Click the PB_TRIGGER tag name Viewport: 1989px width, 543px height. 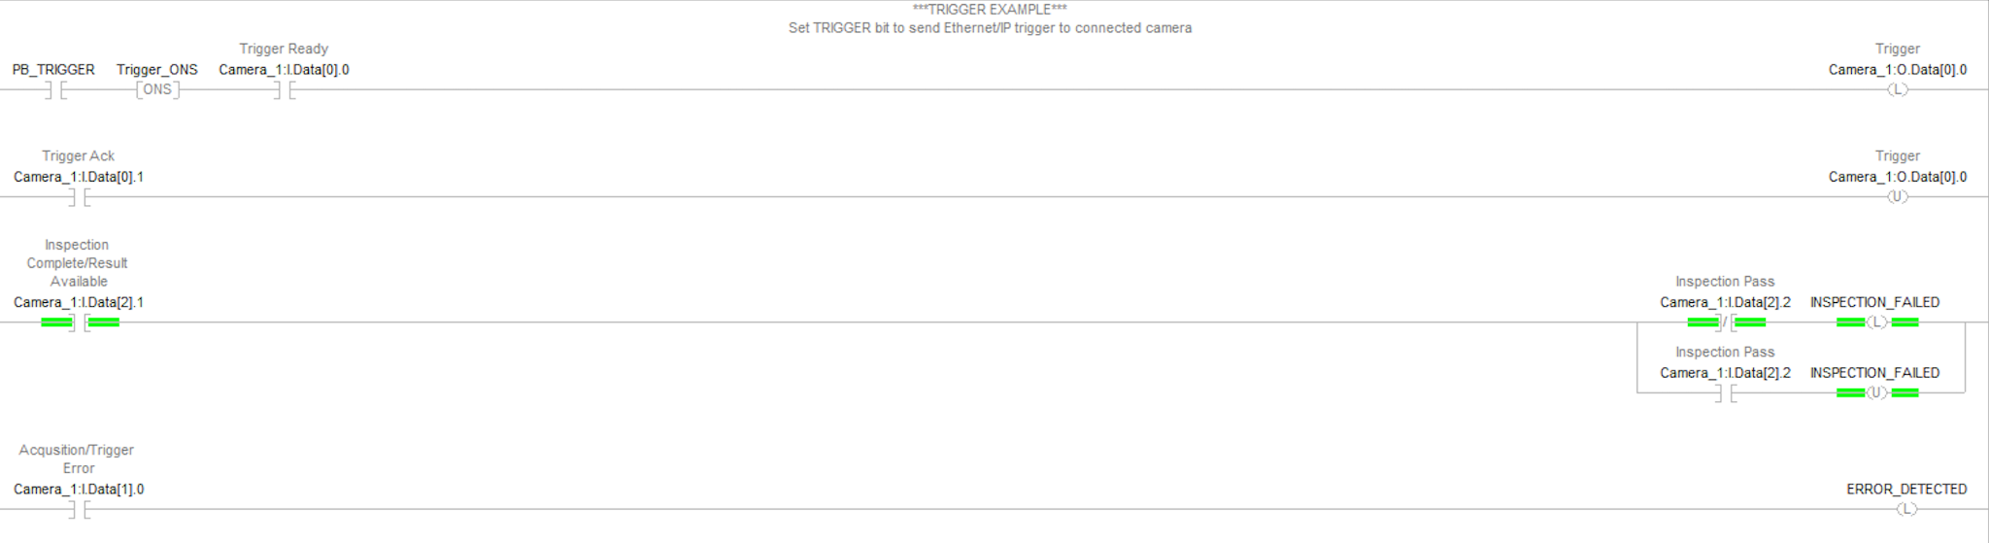tap(53, 70)
